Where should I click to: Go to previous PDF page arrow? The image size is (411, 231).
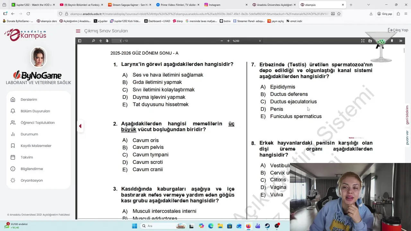click(x=101, y=41)
